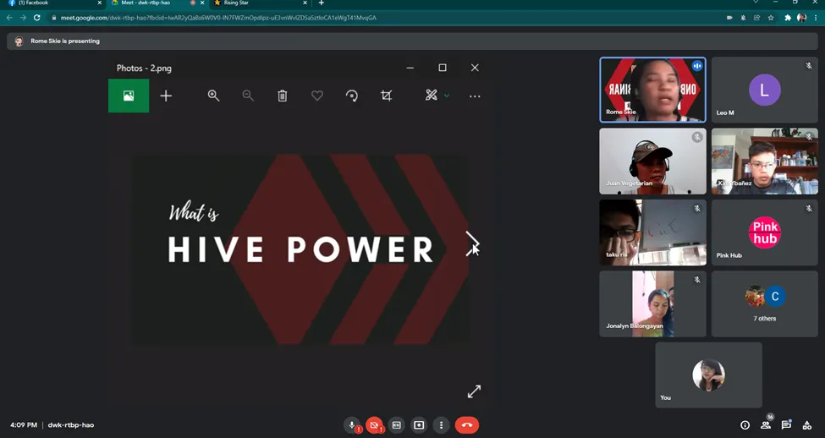Screen dimensions: 825x438
Task: Zoom in on the photo
Action: 213,96
